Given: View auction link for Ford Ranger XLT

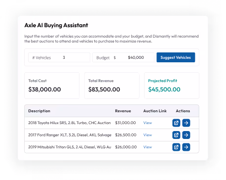Looking at the screenshot, I should (148, 135).
